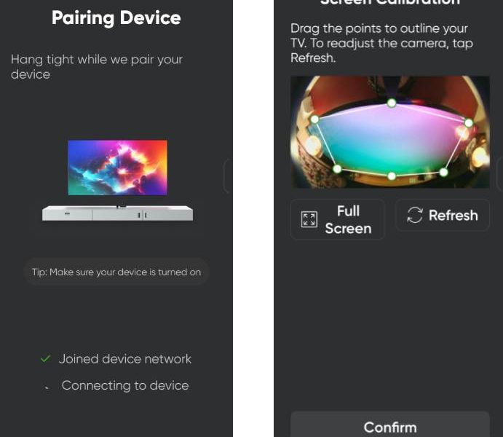Click the white TV stand image
The height and width of the screenshot is (437, 503).
tap(117, 213)
